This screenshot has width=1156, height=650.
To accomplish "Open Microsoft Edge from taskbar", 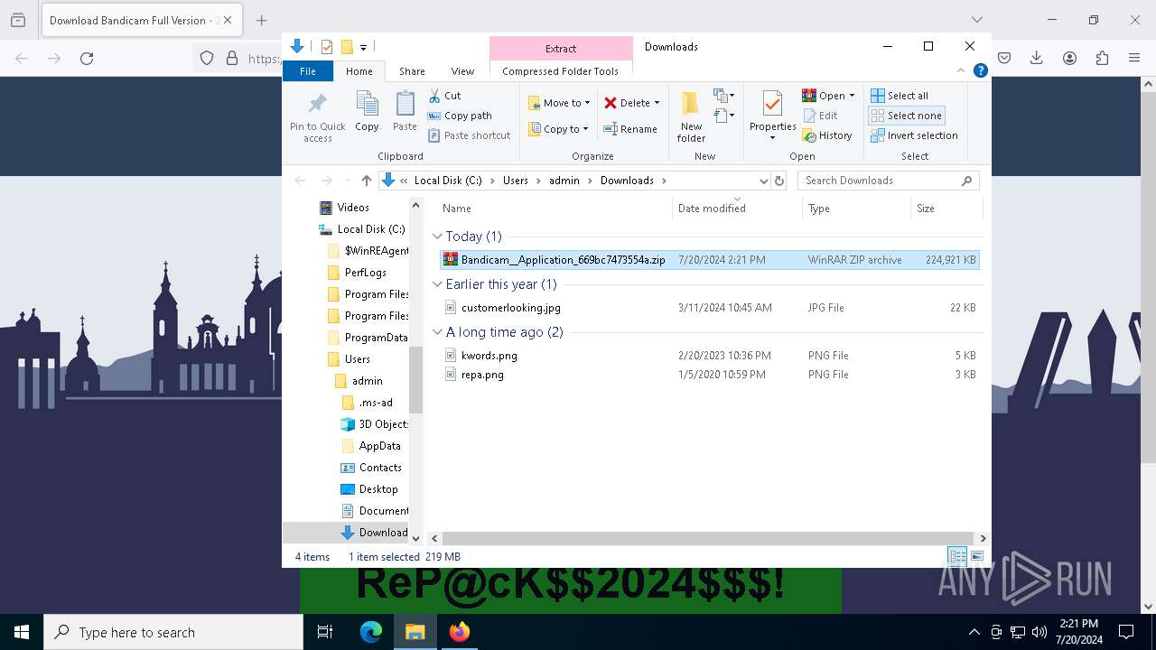I will pos(371,632).
